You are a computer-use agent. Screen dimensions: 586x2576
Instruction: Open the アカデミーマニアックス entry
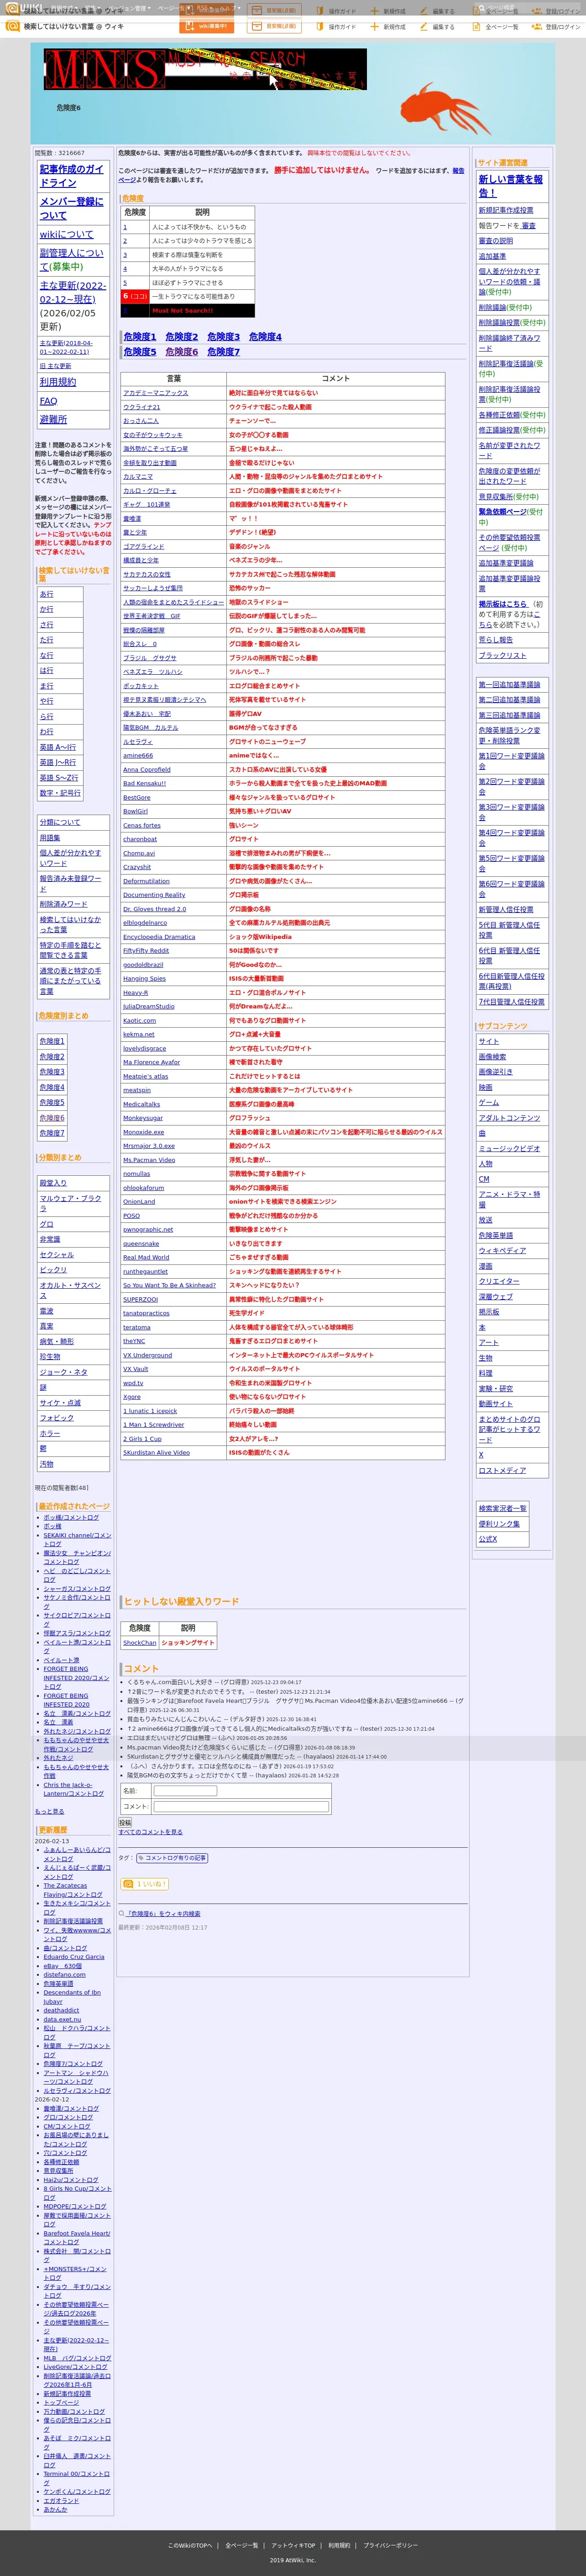coord(156,393)
